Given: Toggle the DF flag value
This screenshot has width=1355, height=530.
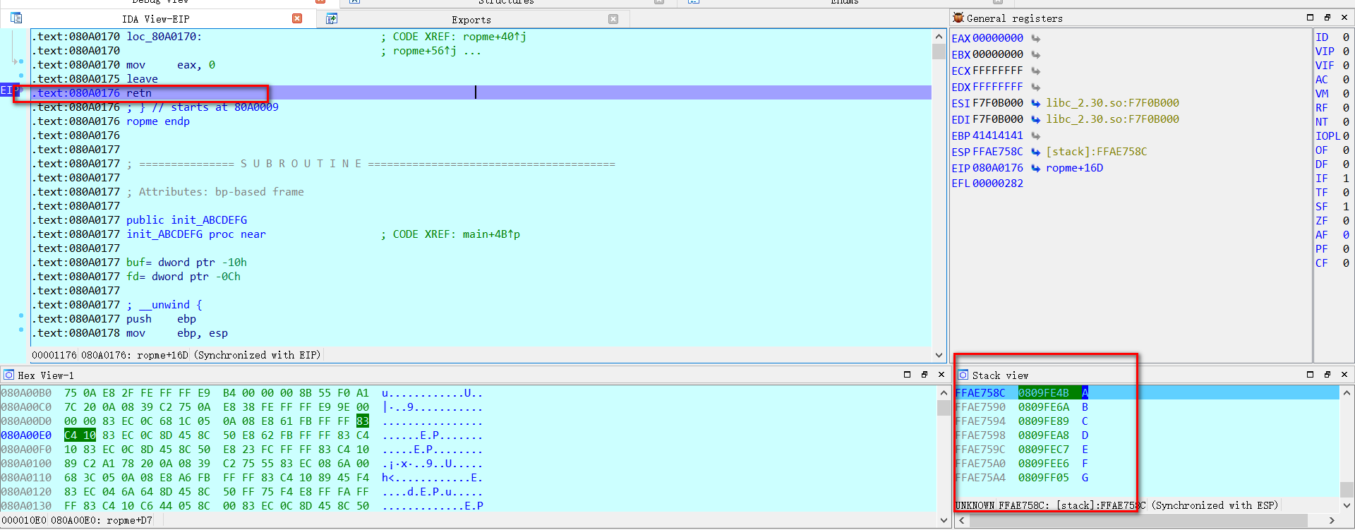Looking at the screenshot, I should pos(1346,164).
